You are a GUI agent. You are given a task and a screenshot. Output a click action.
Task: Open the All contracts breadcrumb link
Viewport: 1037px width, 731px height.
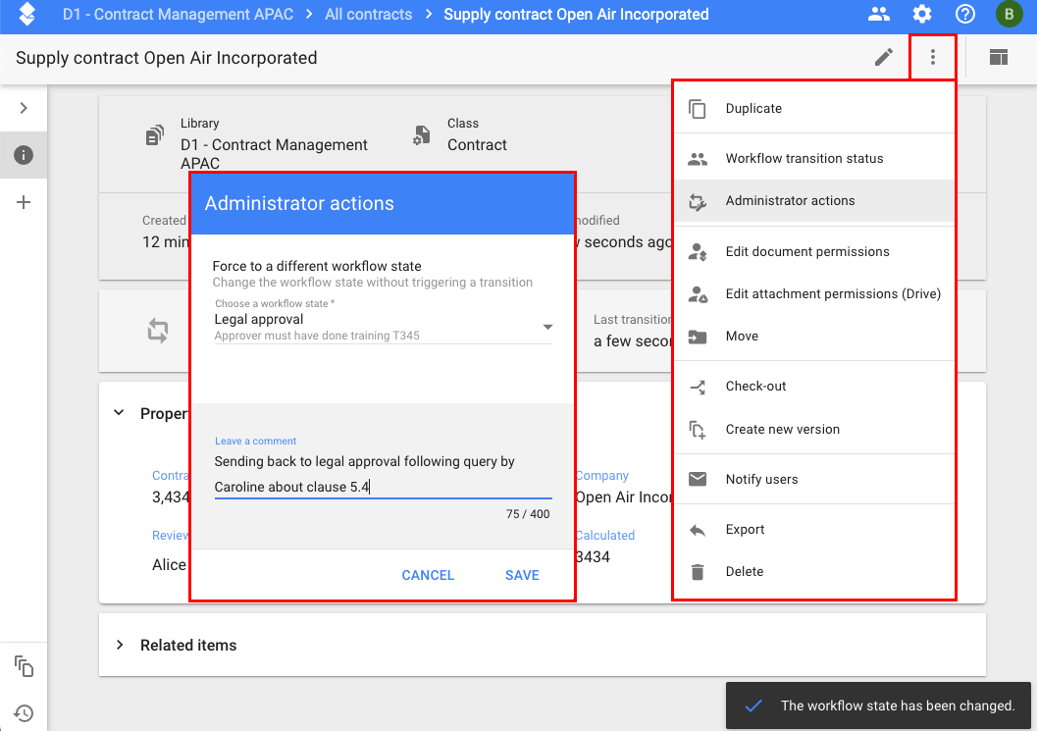[368, 15]
